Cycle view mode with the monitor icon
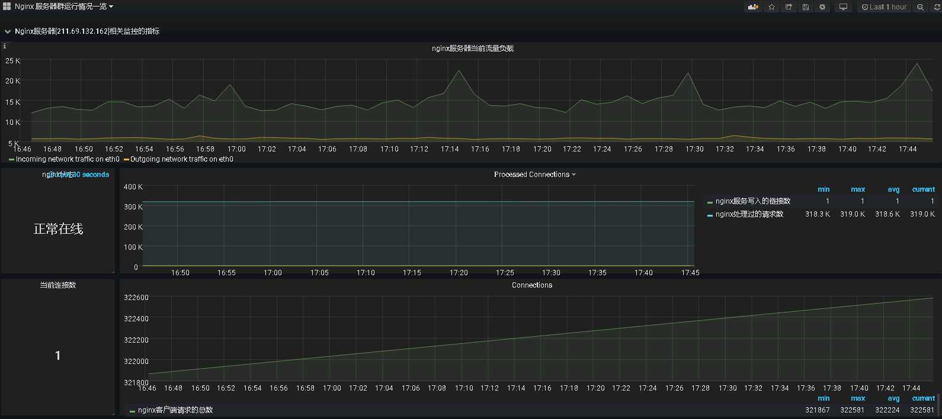The height and width of the screenshot is (419, 942). 843,7
